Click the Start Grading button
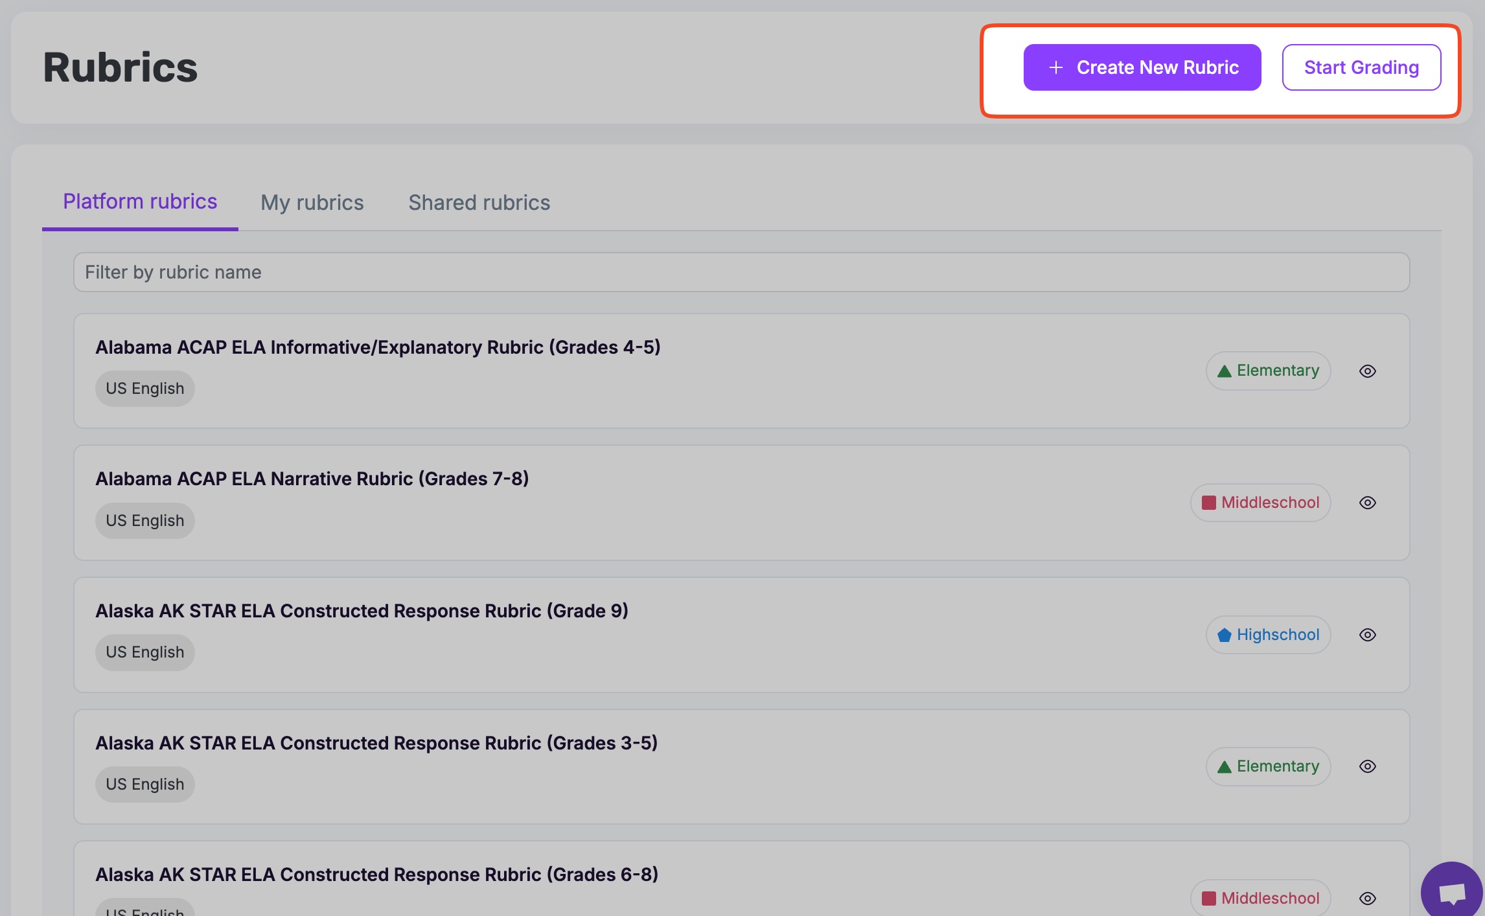 click(1361, 67)
